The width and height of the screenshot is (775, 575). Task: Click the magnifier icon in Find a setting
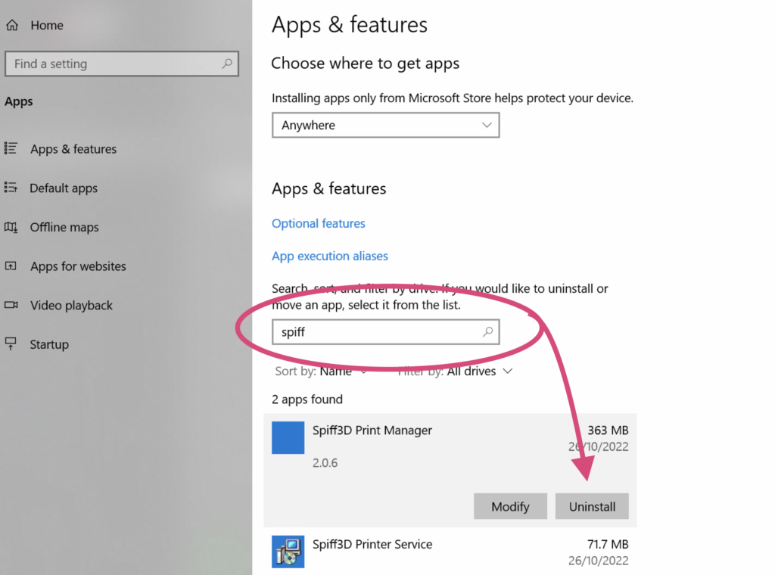point(227,64)
